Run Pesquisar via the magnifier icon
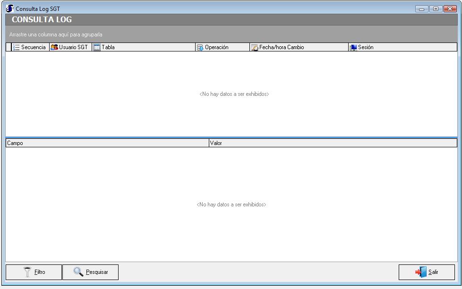This screenshot has width=462, height=289. click(x=78, y=272)
